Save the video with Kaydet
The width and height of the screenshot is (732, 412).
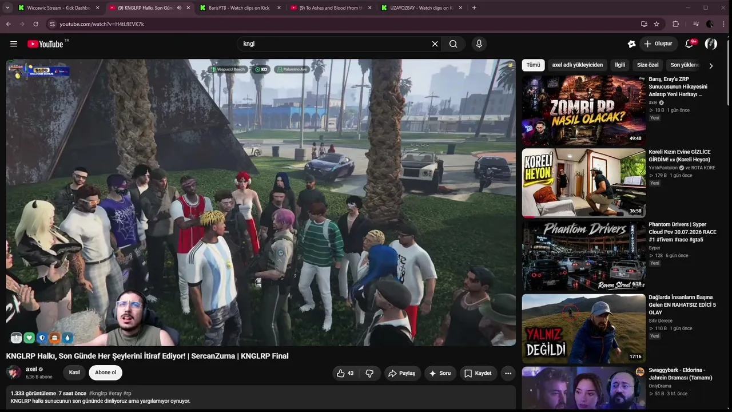(478, 373)
